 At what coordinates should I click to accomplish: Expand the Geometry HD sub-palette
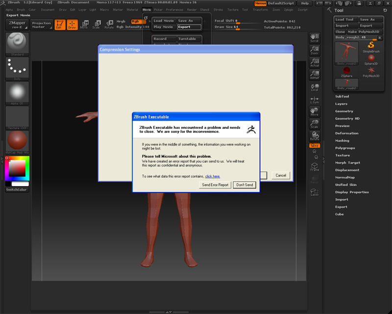pyautogui.click(x=347, y=119)
